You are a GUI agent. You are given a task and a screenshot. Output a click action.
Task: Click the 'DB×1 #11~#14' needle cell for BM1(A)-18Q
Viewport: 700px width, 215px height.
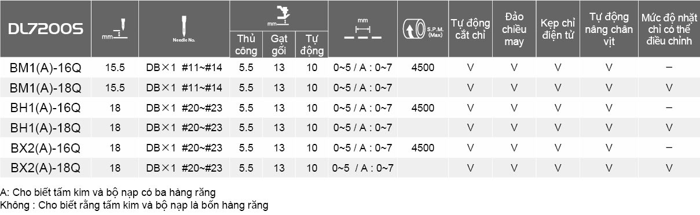(184, 88)
